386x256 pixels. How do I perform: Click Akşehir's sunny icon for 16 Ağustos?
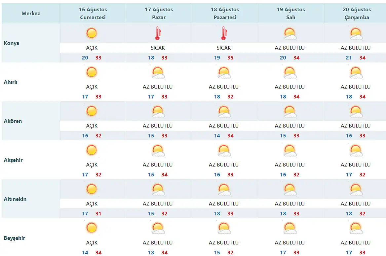pyautogui.click(x=92, y=150)
